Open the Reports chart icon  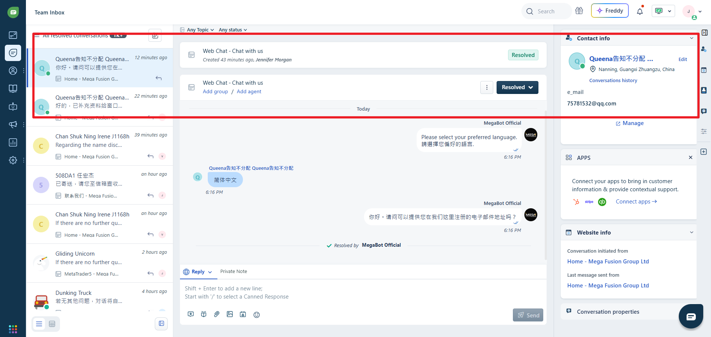(13, 142)
